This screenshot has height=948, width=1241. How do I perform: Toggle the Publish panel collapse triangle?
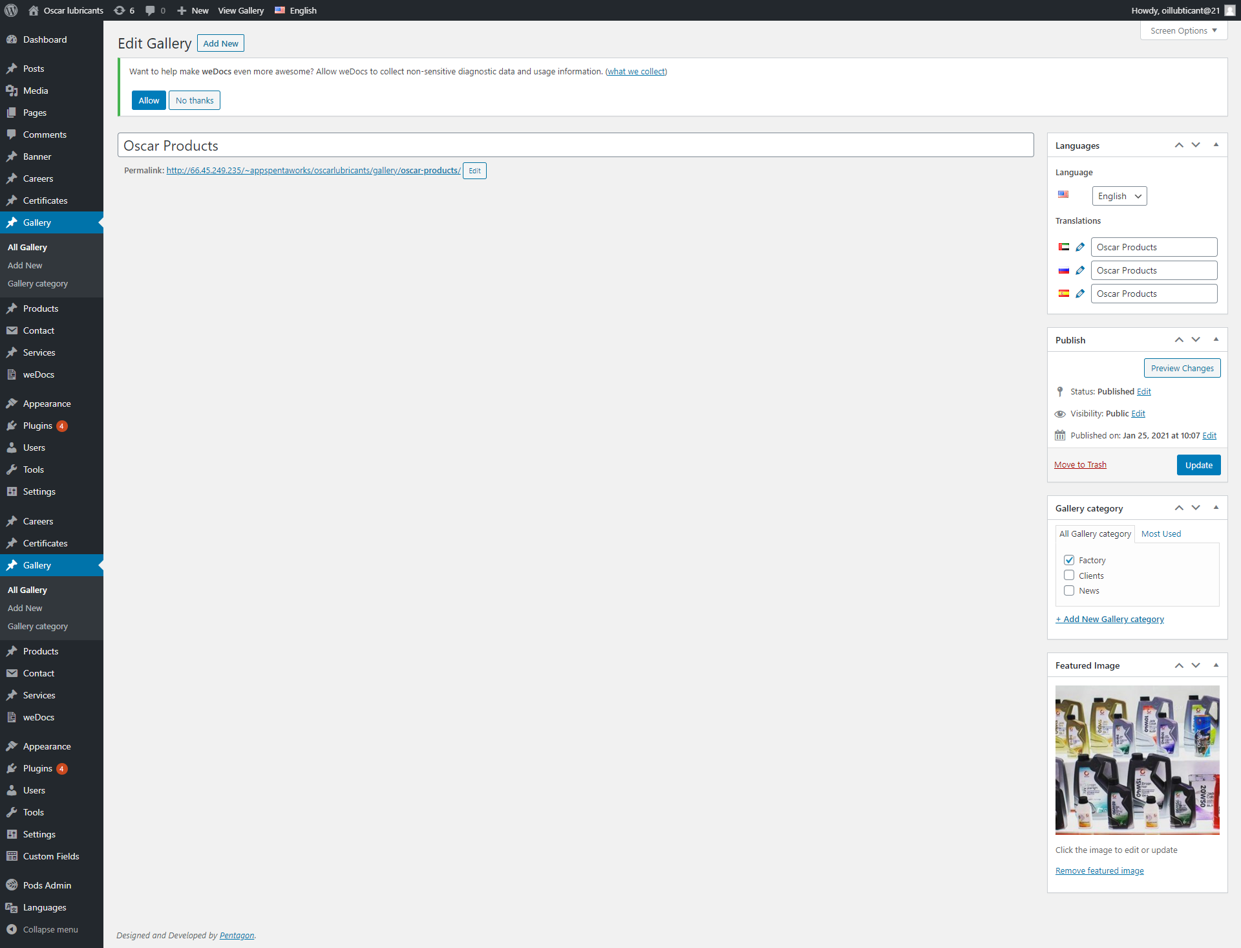click(x=1216, y=339)
